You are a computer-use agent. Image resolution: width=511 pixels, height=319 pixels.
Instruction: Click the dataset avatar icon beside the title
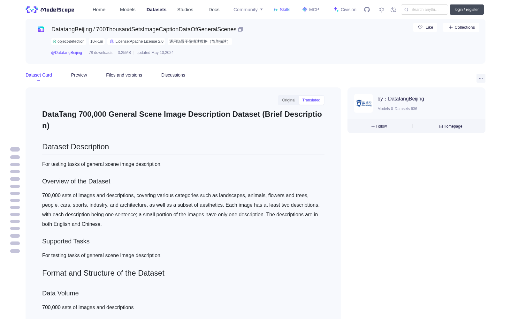[x=41, y=29]
